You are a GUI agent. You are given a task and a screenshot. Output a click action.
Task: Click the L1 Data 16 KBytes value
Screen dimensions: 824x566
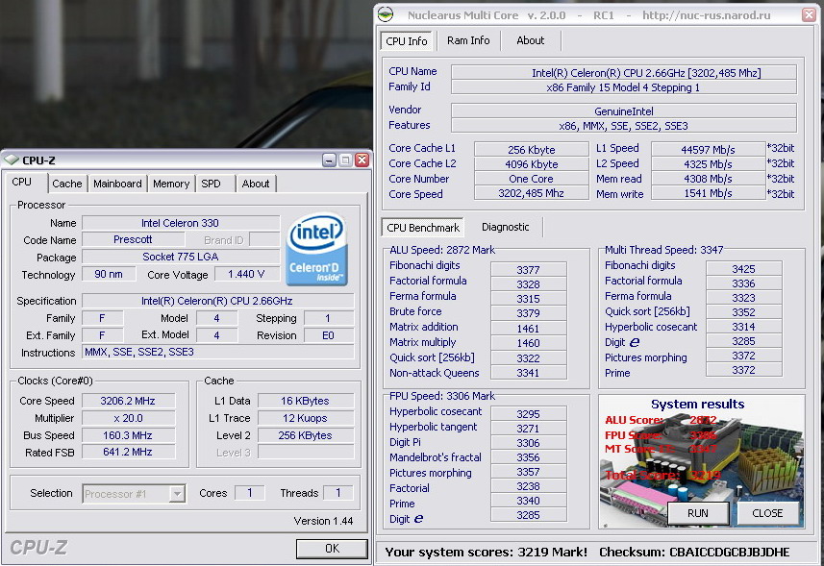pyautogui.click(x=305, y=401)
